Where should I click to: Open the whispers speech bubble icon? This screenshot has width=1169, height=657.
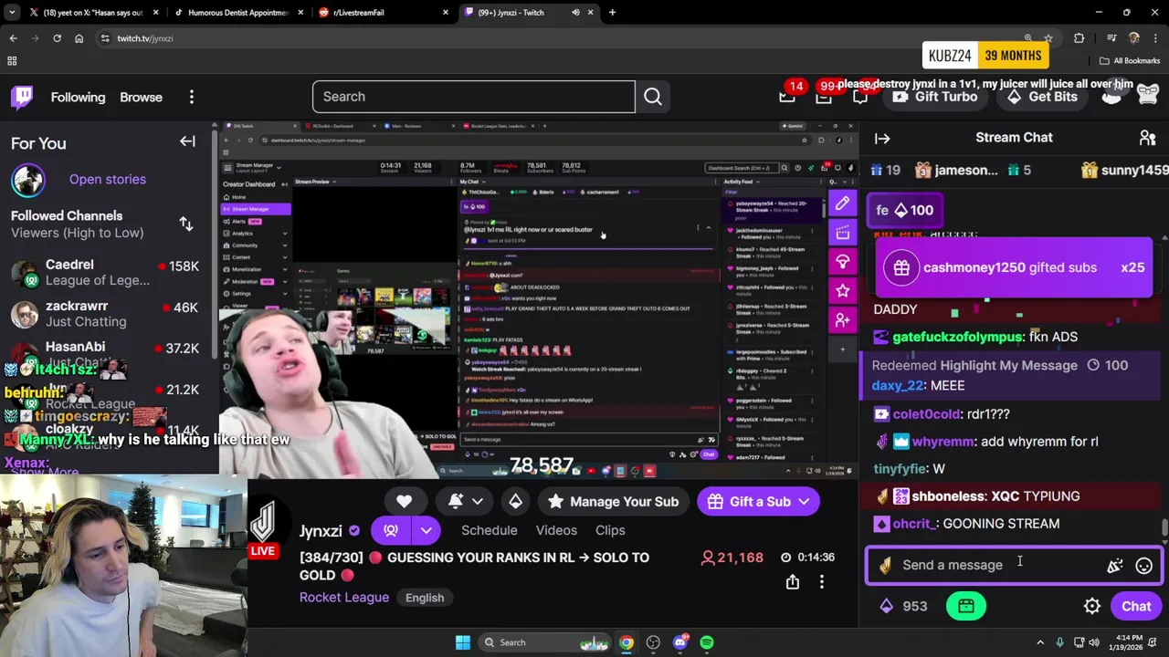[859, 97]
